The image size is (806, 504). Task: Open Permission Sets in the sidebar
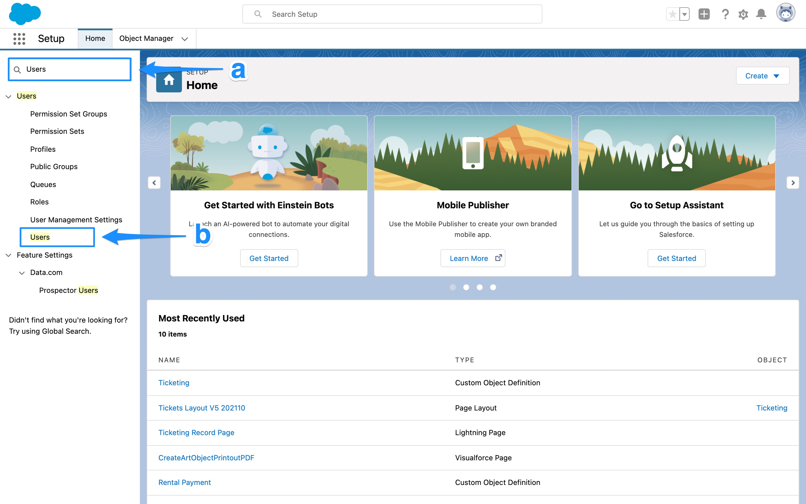click(57, 131)
